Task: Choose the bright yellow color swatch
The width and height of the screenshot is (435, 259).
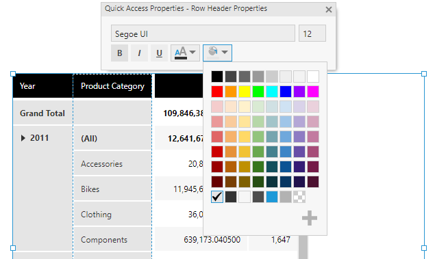Action: (x=245, y=92)
